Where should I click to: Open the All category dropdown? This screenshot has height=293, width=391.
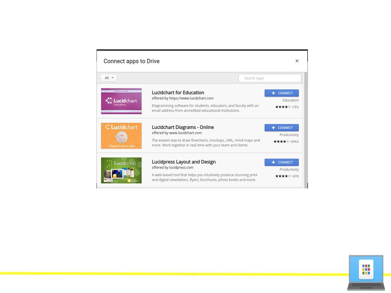(109, 78)
